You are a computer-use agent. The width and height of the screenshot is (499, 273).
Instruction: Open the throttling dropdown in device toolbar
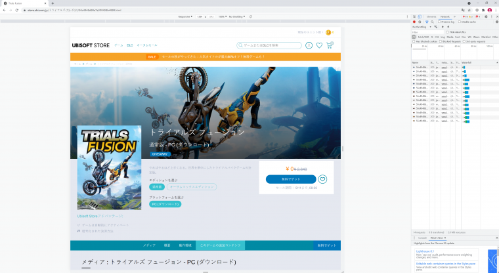pos(237,16)
